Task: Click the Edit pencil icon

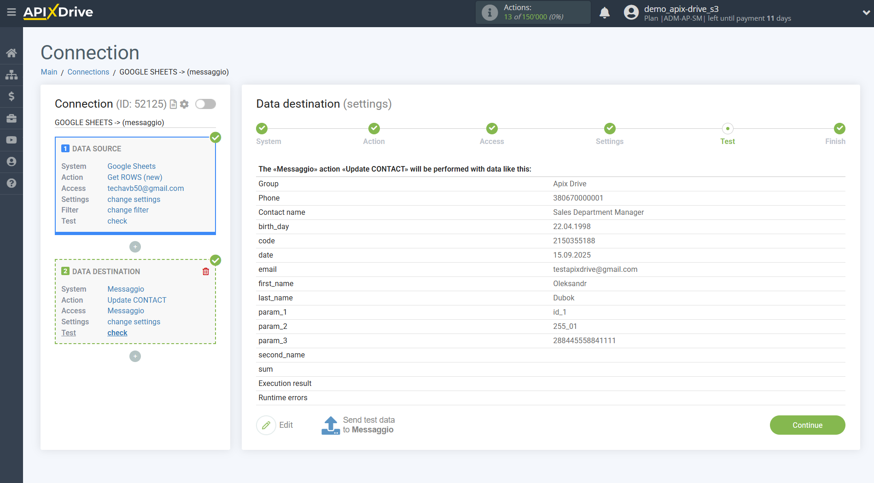Action: tap(266, 425)
